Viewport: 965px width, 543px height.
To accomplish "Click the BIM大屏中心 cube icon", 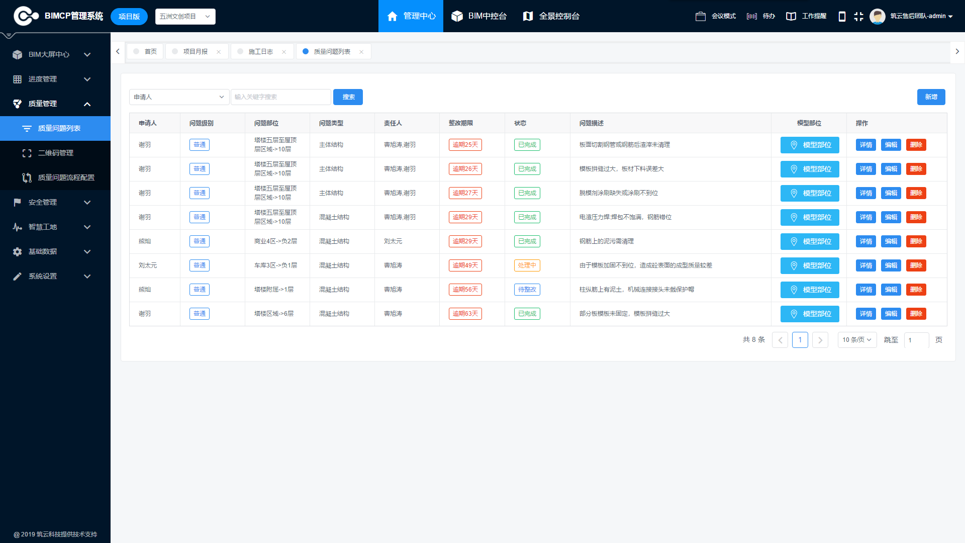I will coord(18,54).
